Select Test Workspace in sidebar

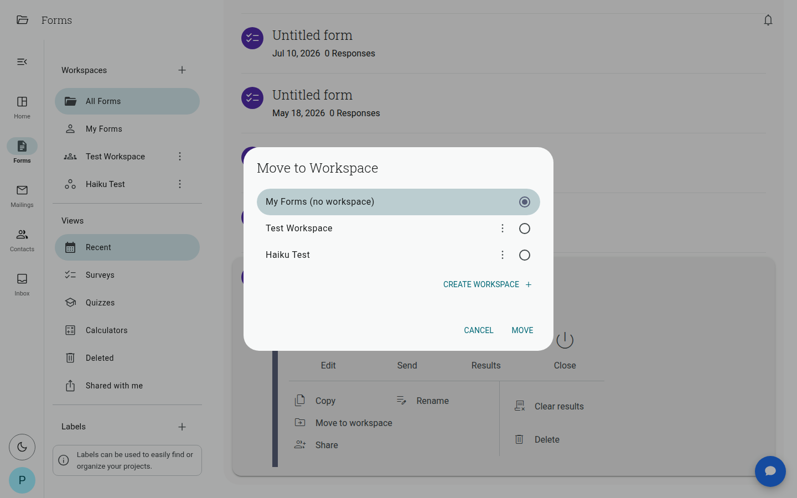(115, 157)
